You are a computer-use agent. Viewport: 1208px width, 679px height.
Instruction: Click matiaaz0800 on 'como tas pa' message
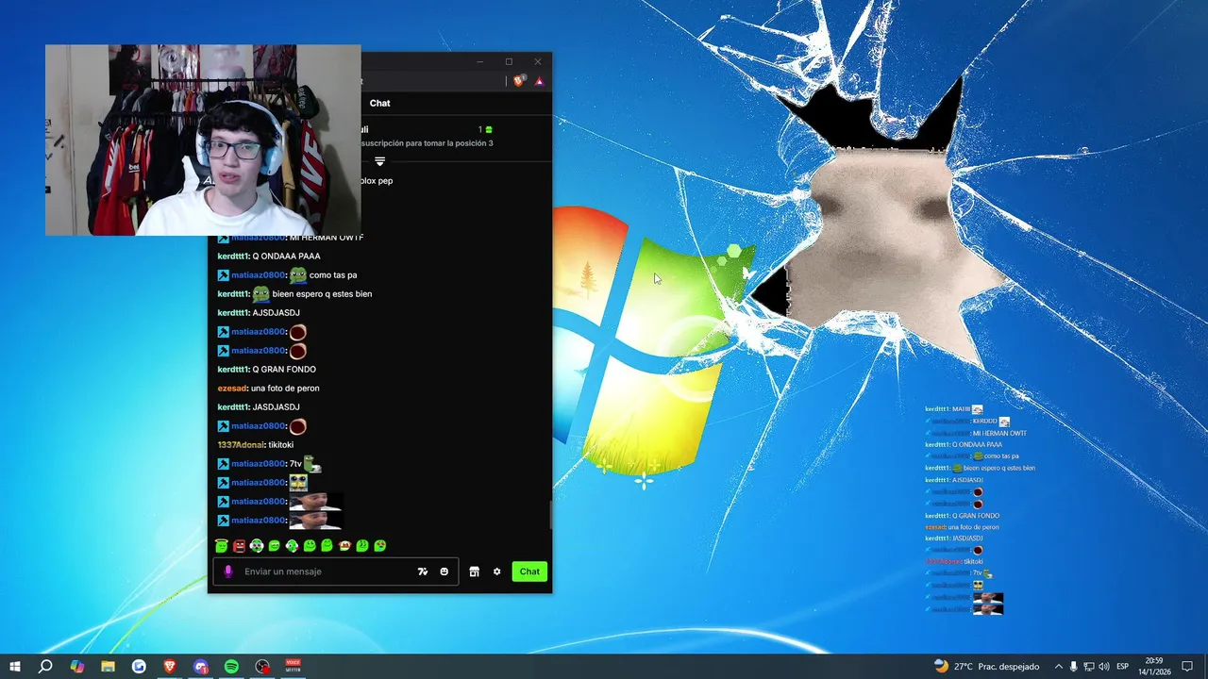click(258, 274)
